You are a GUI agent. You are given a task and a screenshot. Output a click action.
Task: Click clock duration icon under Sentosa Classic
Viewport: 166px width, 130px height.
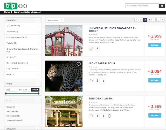91,116
